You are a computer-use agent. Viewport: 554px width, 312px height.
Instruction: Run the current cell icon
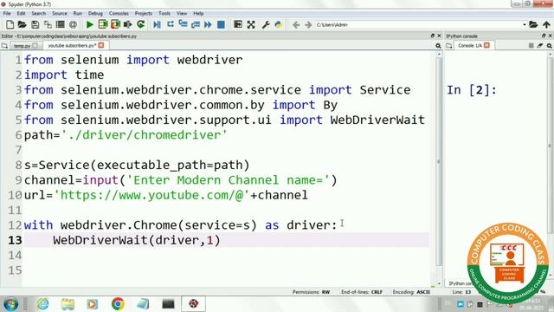pos(103,24)
